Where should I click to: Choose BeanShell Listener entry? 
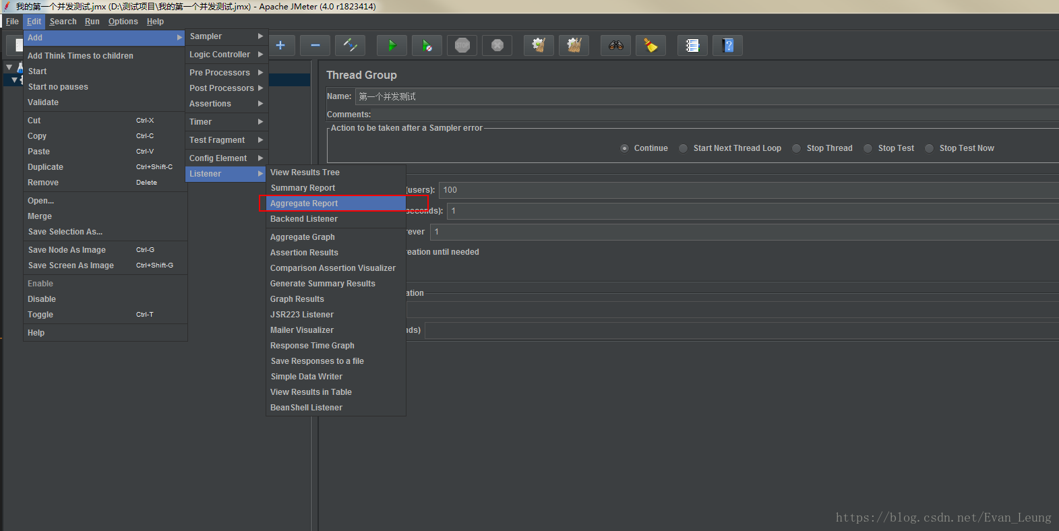tap(336, 408)
